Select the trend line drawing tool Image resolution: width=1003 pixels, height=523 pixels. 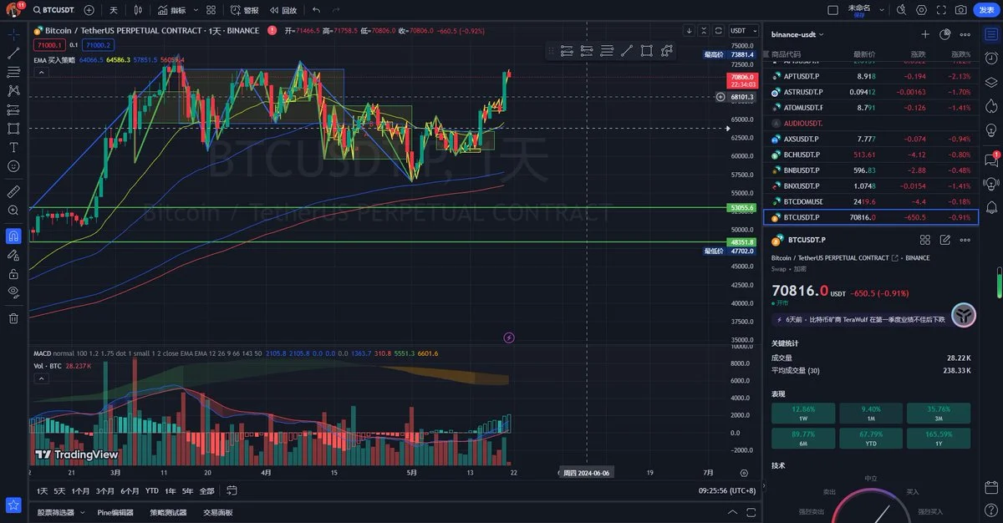click(x=13, y=53)
